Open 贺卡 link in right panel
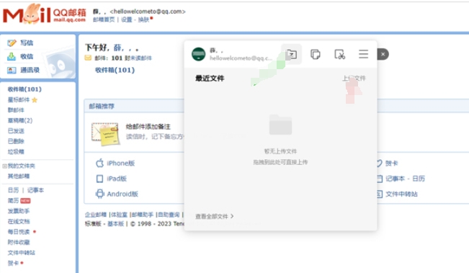Image resolution: width=469 pixels, height=273 pixels. coord(391,164)
